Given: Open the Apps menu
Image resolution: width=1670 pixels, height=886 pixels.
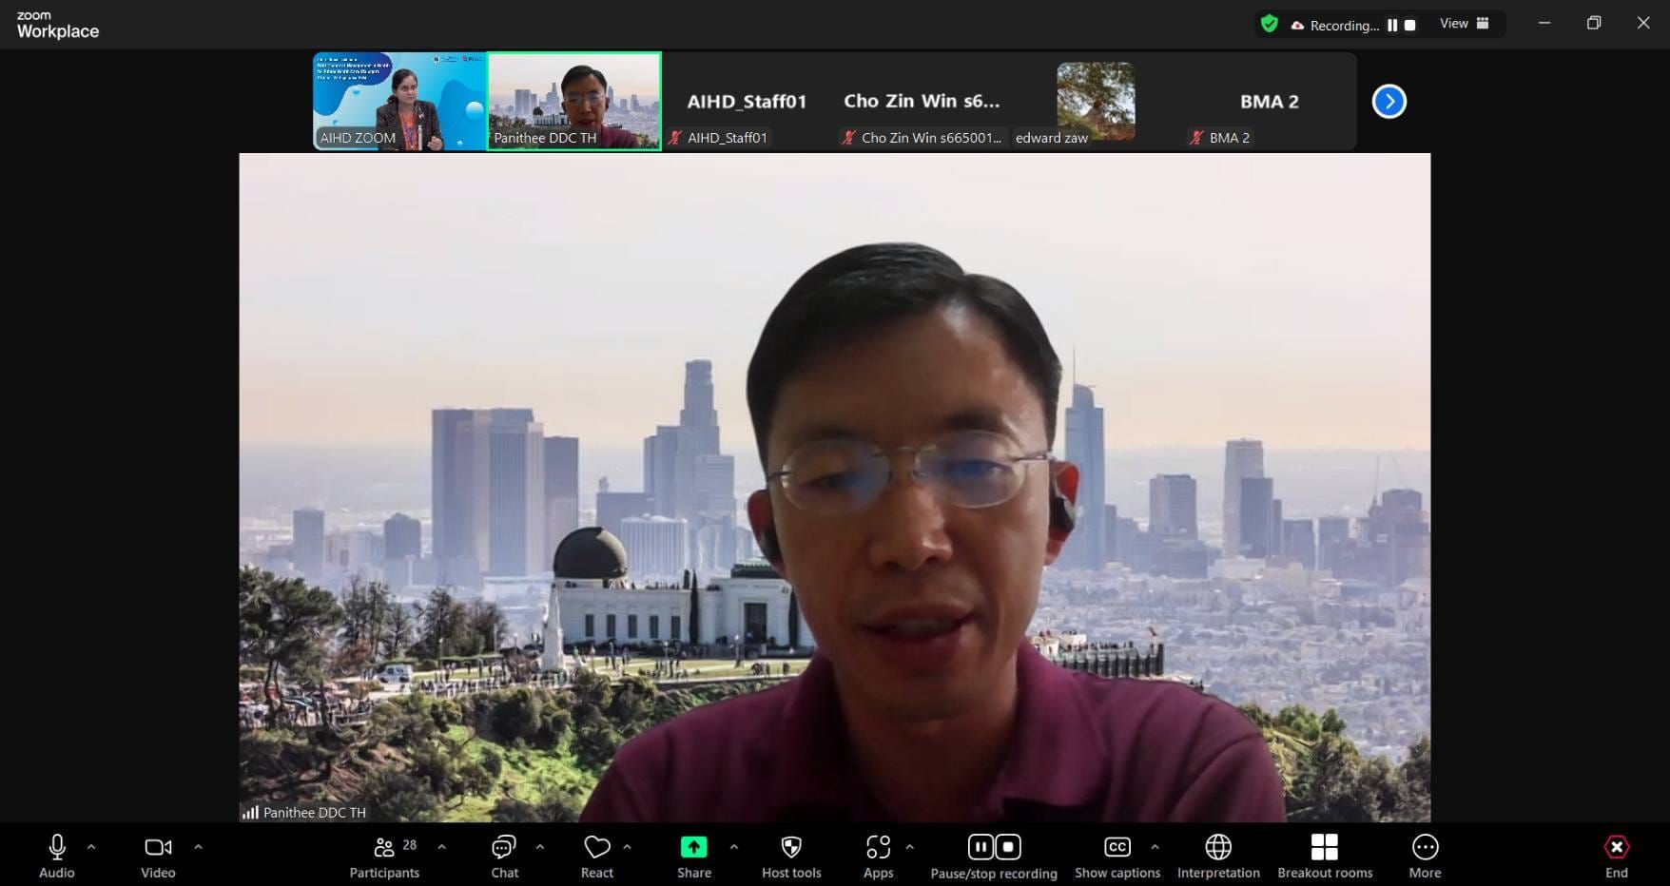Looking at the screenshot, I should click(877, 857).
